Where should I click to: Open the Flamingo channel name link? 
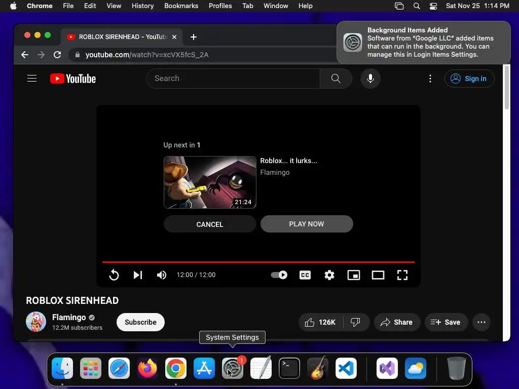click(x=69, y=317)
